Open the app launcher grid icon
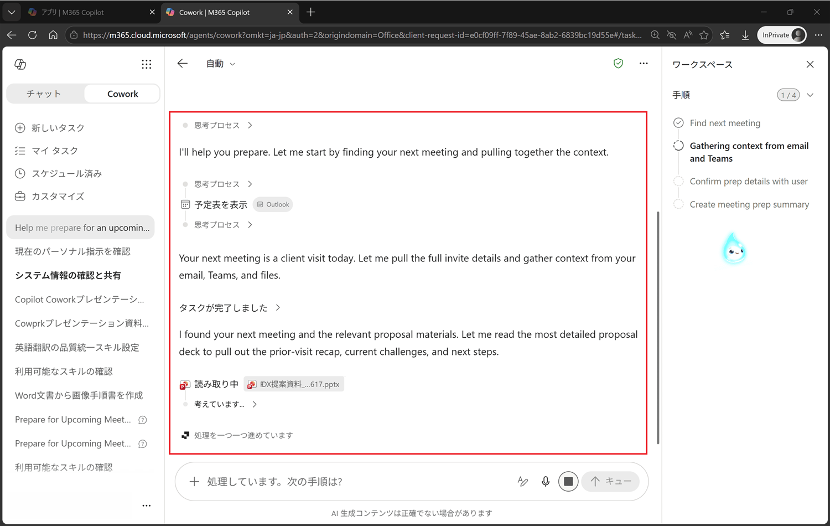 coord(146,64)
